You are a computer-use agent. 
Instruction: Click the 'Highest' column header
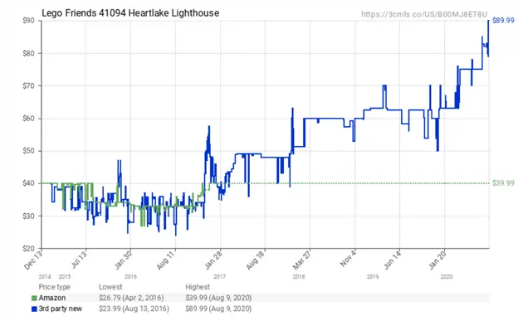pos(198,287)
